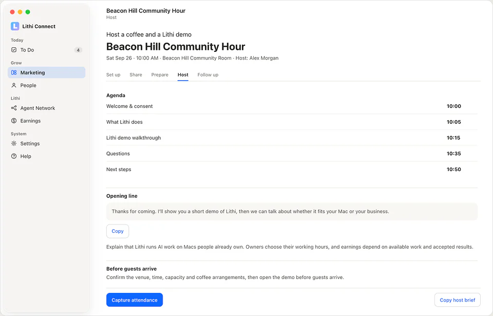Image resolution: width=493 pixels, height=316 pixels.
Task: Click the Earnings dollar icon
Action: click(x=14, y=121)
